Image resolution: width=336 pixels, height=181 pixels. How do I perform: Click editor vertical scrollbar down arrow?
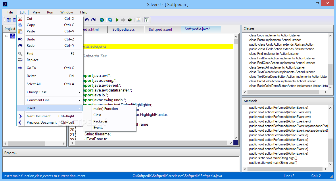coord(236,138)
